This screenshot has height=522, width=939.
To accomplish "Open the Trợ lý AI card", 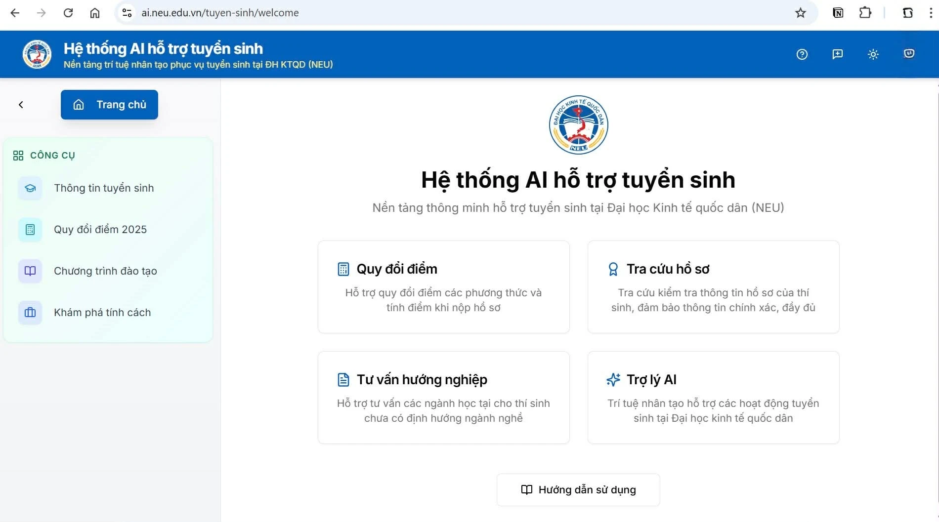I will coord(714,398).
